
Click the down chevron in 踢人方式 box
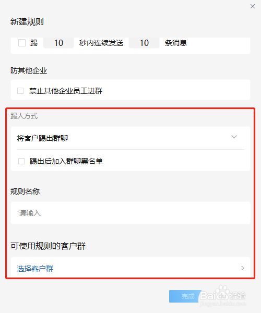point(234,137)
